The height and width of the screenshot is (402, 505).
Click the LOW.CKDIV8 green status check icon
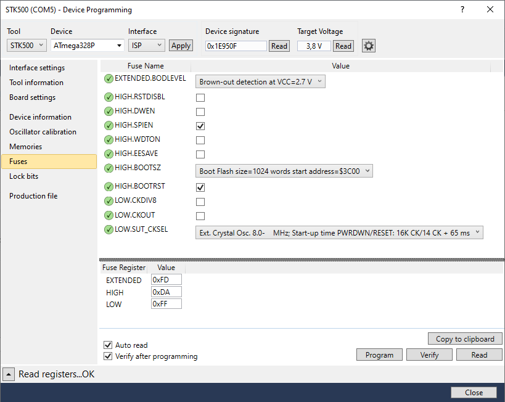pos(109,200)
